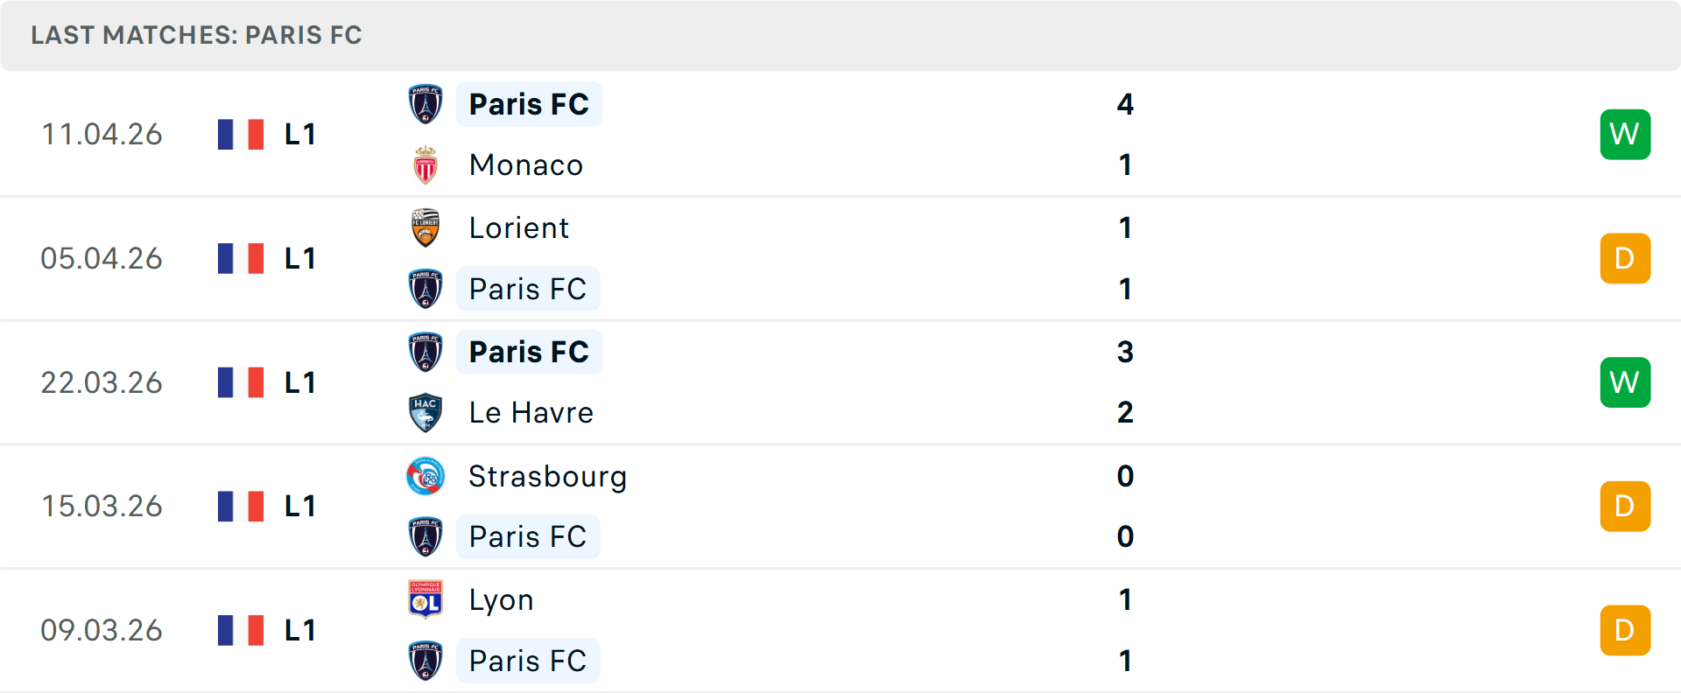Image resolution: width=1681 pixels, height=693 pixels.
Task: Click the Le Havre HAC crest icon
Action: coord(426,412)
